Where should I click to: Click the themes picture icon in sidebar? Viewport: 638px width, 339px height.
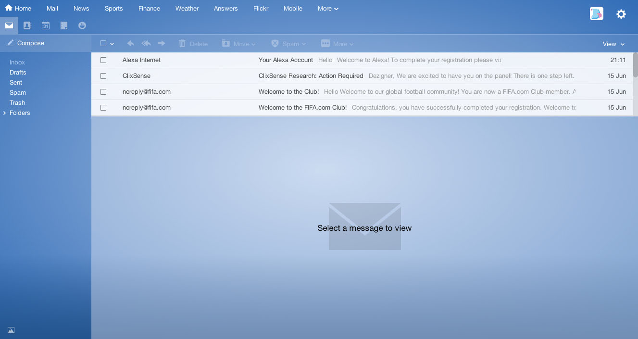tap(11, 330)
